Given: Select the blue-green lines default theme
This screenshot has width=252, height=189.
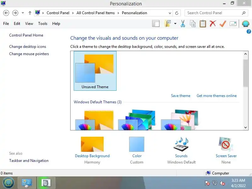Looking at the screenshot, I should [x=137, y=120].
